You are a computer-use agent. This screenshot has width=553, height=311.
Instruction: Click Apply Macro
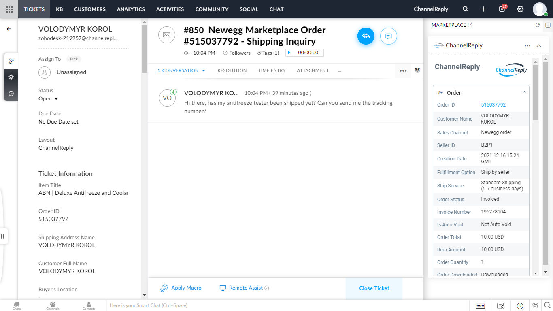coord(181,288)
